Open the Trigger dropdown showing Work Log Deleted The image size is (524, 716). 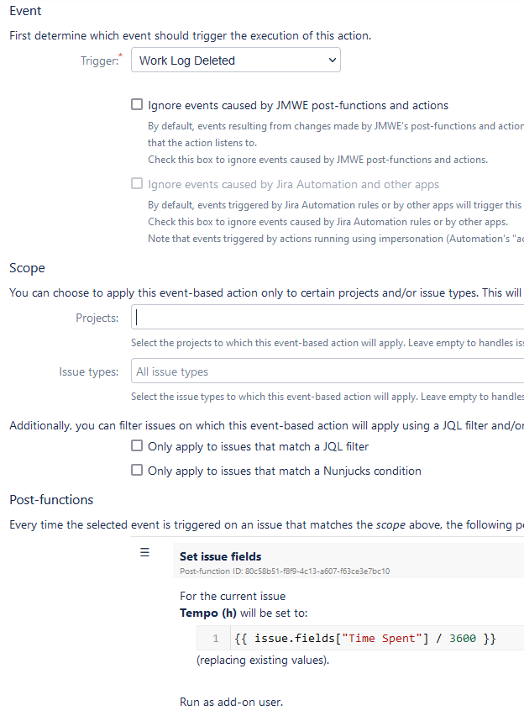235,61
